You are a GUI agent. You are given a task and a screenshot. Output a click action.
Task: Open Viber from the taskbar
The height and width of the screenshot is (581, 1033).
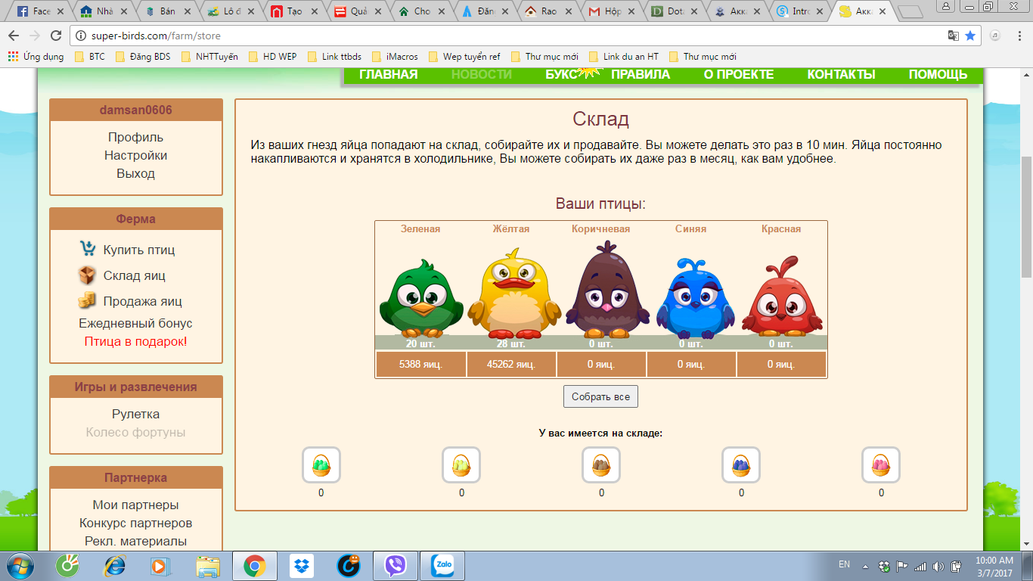coord(395,566)
